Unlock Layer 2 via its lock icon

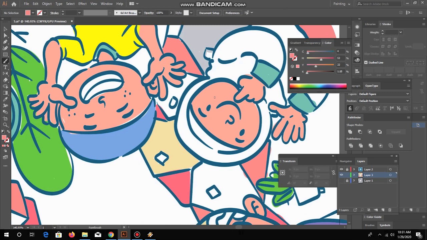coord(347,169)
